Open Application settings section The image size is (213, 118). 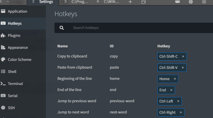click(x=17, y=11)
